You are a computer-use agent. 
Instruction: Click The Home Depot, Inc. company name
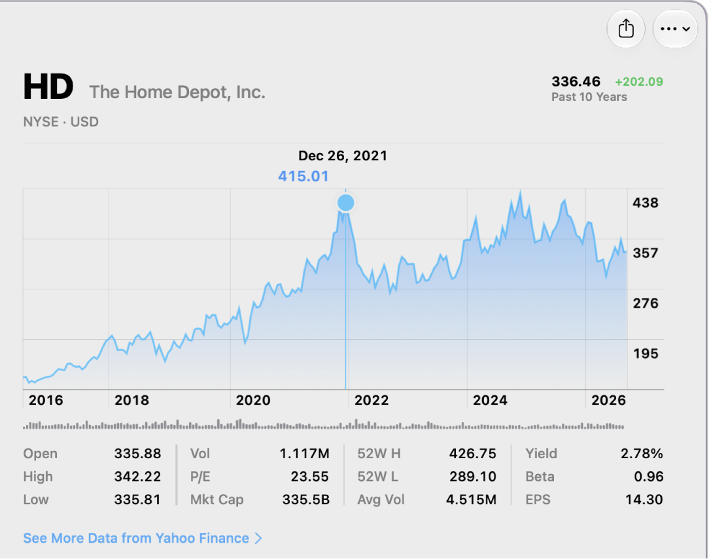pyautogui.click(x=177, y=92)
